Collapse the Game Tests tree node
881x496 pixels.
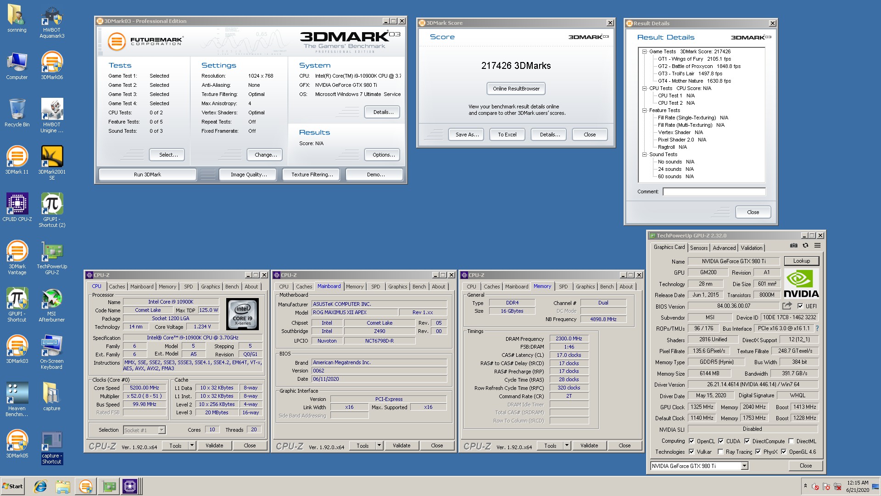click(644, 51)
